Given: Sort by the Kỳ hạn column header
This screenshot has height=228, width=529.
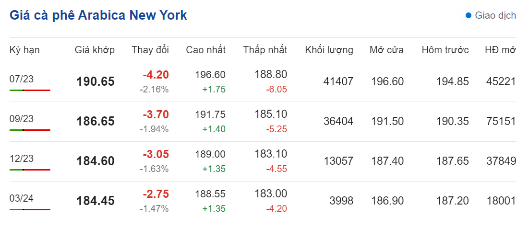Looking at the screenshot, I should (x=24, y=50).
